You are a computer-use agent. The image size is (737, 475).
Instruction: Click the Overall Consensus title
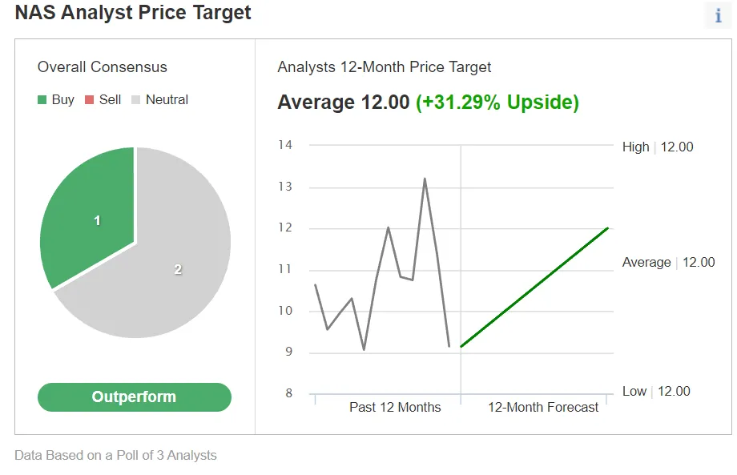click(x=103, y=67)
